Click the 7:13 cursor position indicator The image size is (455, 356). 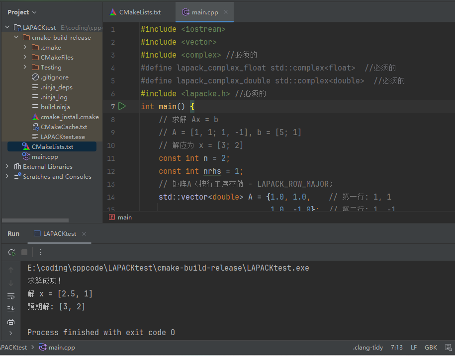click(x=396, y=347)
